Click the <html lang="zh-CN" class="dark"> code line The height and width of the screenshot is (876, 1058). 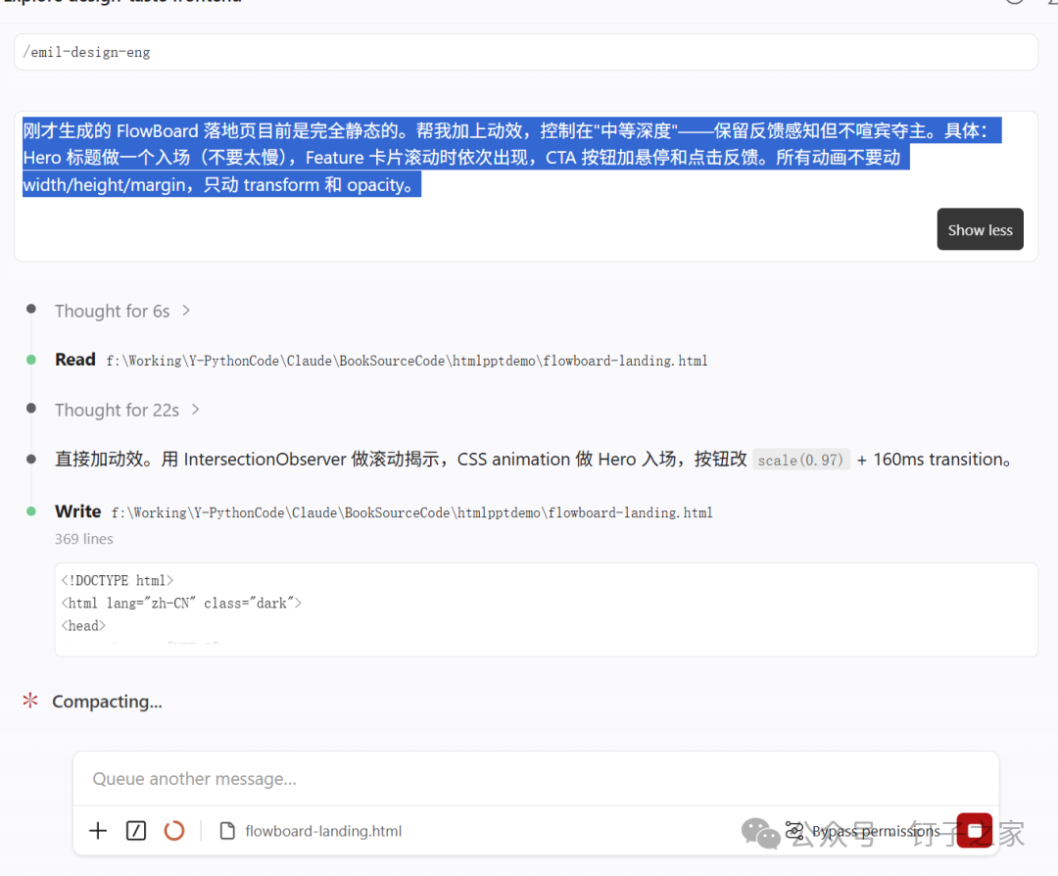[181, 604]
